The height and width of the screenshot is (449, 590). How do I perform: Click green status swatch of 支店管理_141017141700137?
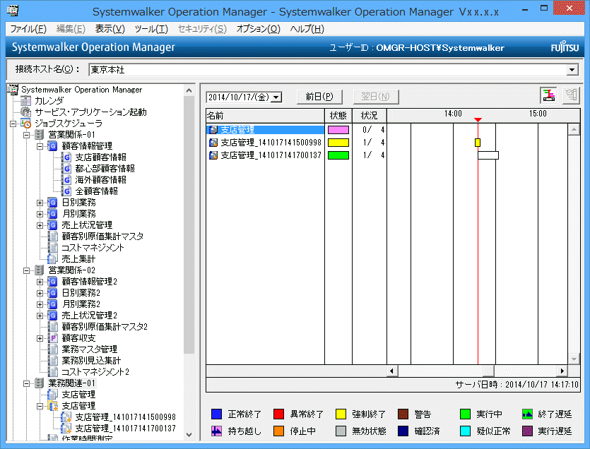338,155
